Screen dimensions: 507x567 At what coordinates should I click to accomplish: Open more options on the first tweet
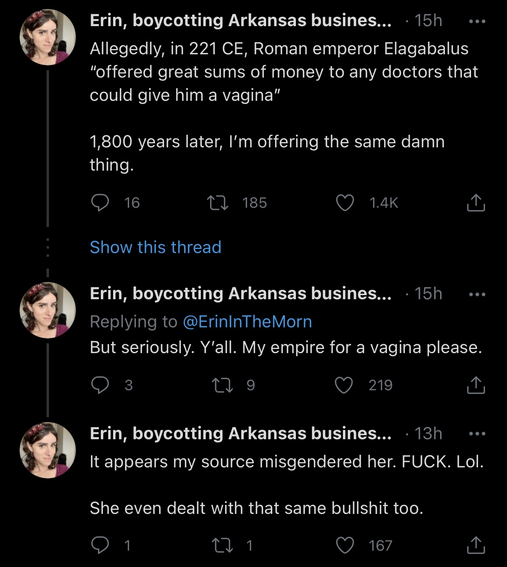[477, 21]
